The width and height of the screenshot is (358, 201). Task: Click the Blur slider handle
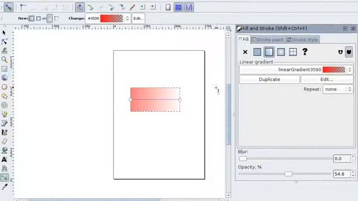[243, 159]
